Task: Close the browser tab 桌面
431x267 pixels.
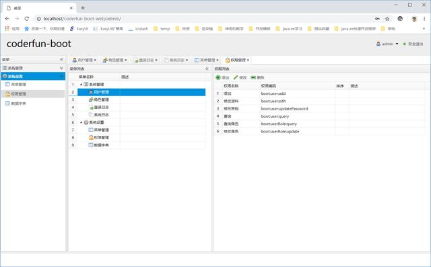Action: pos(71,8)
